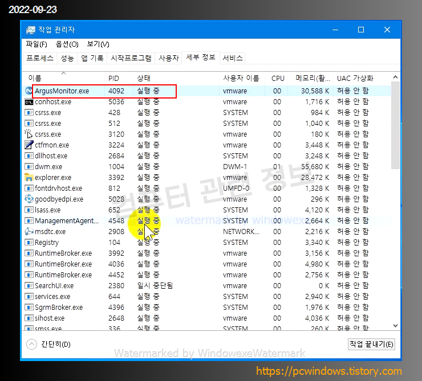422x381 pixels.
Task: Open the 보기(V) menu
Action: [98, 44]
